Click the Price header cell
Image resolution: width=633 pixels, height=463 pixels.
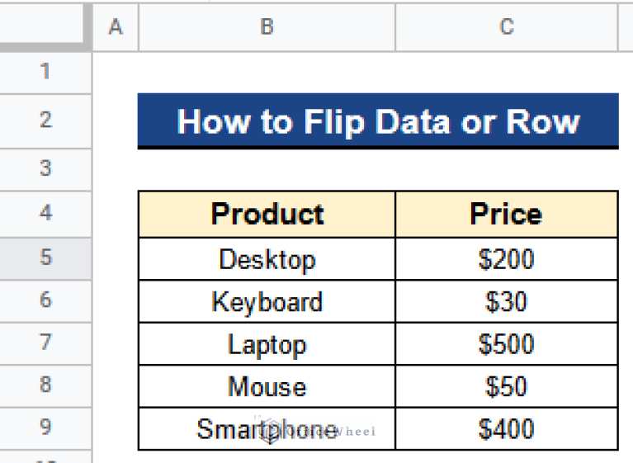pos(506,215)
